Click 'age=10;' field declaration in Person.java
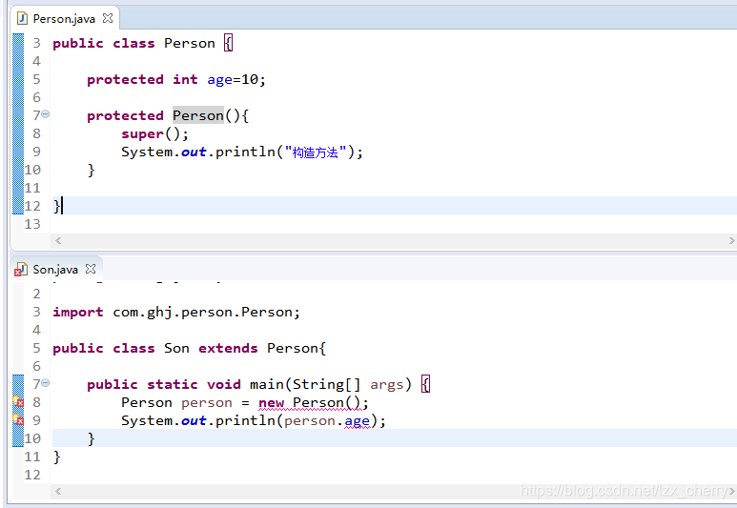This screenshot has height=508, width=737. 235,79
